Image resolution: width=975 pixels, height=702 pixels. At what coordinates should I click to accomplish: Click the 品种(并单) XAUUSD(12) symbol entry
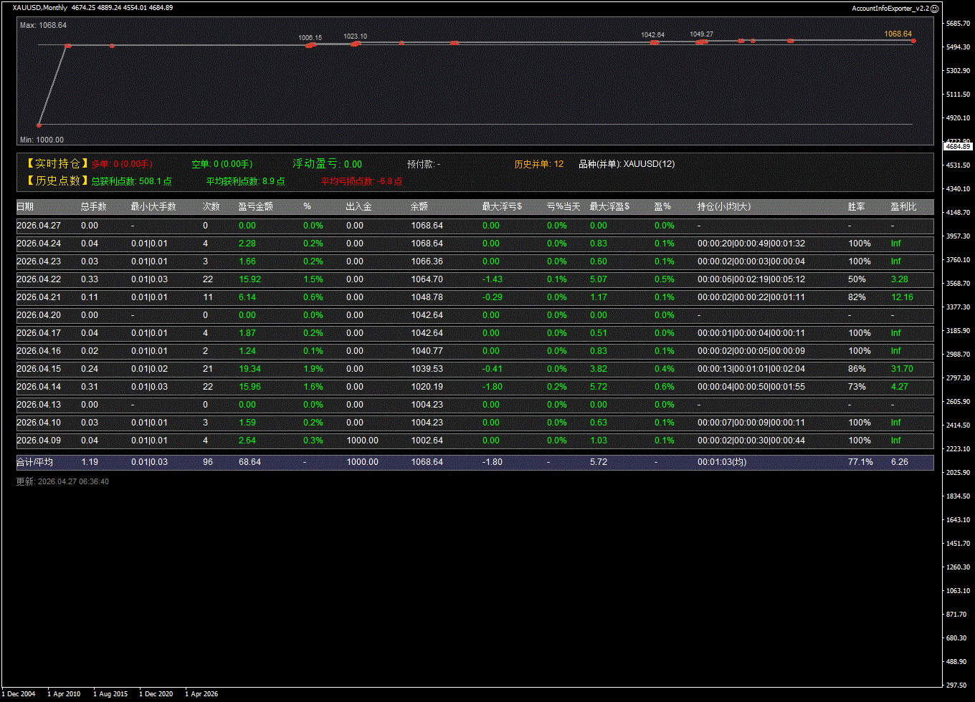pos(626,164)
